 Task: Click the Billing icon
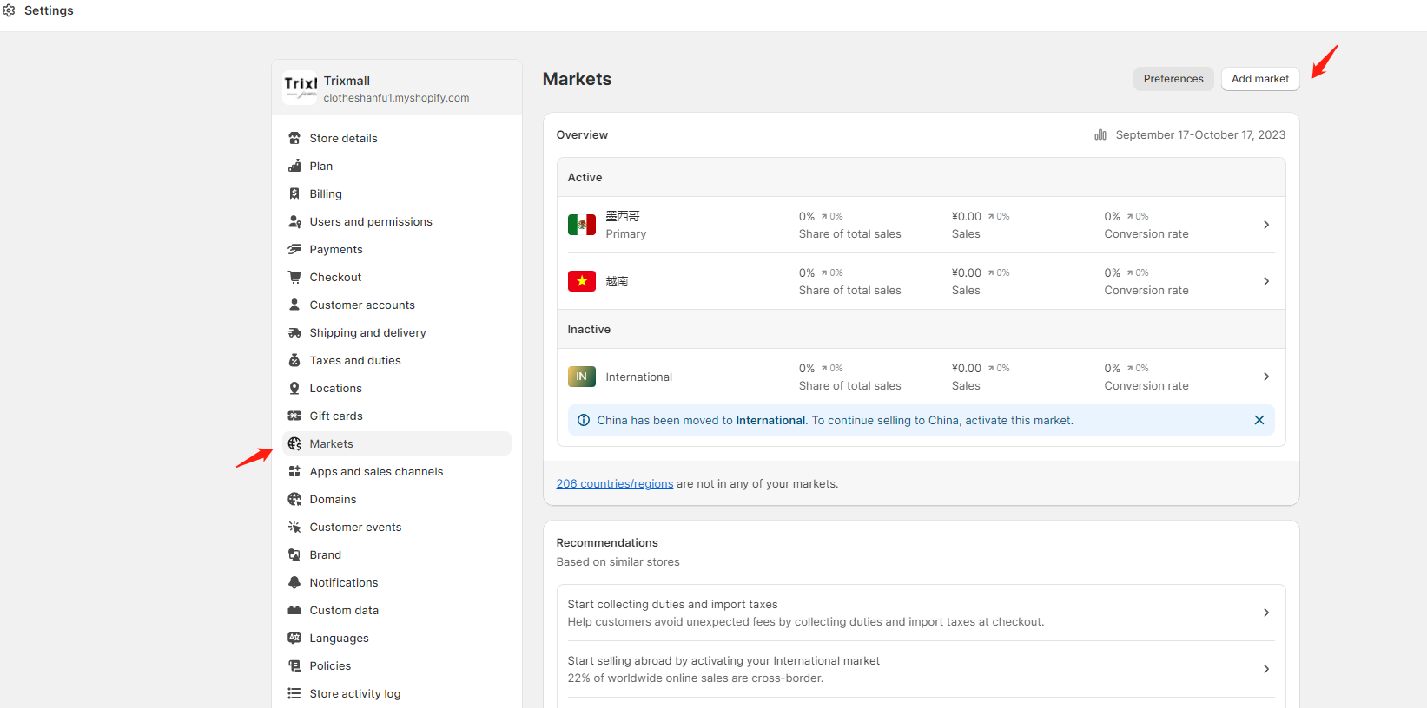294,193
